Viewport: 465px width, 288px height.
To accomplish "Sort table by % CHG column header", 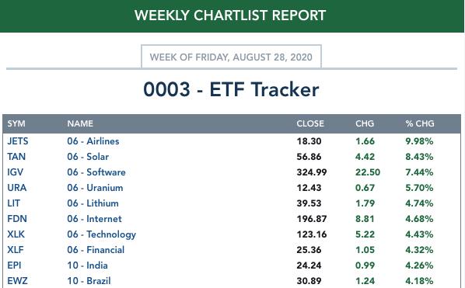I will coord(420,123).
